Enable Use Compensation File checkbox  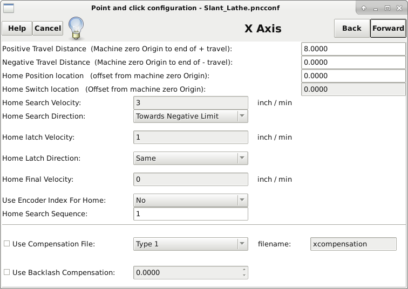7,244
